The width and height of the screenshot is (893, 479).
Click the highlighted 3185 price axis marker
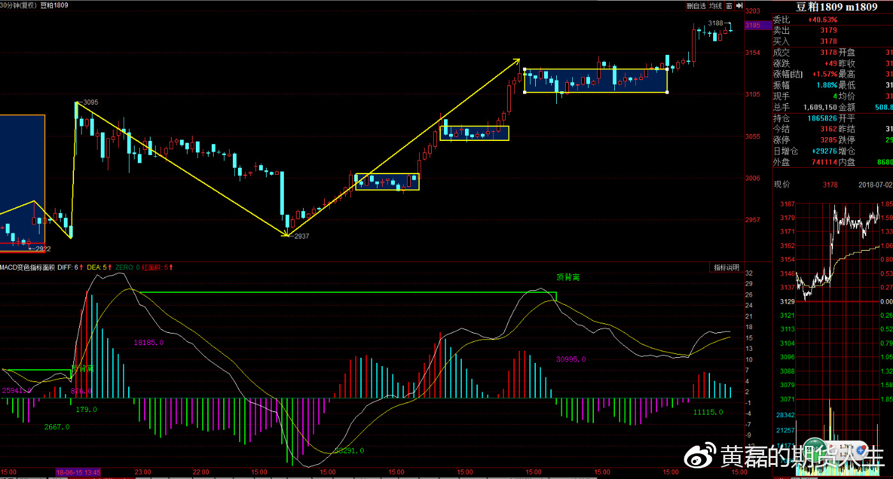(757, 26)
